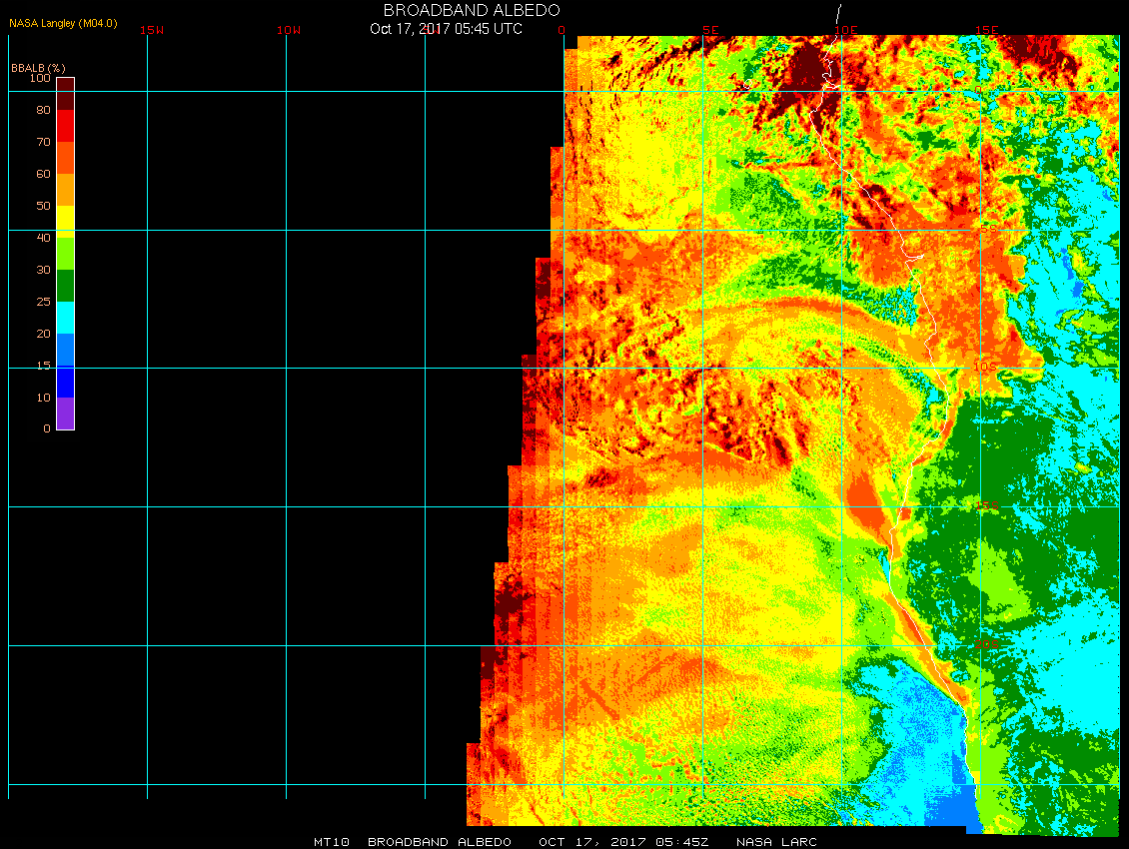Click NASA LARC in the bottom caption
This screenshot has height=849, width=1129.
[x=776, y=842]
